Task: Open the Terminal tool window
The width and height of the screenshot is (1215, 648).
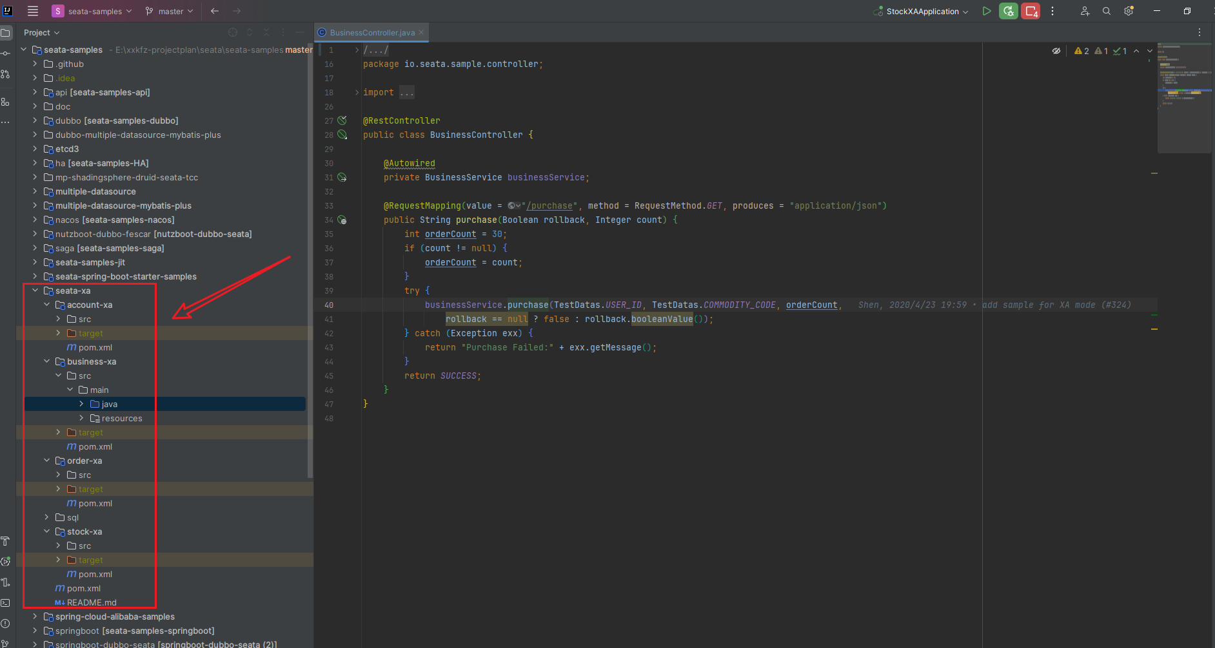Action: point(6,603)
